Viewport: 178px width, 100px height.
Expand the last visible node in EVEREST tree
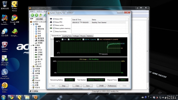(x=31, y=87)
